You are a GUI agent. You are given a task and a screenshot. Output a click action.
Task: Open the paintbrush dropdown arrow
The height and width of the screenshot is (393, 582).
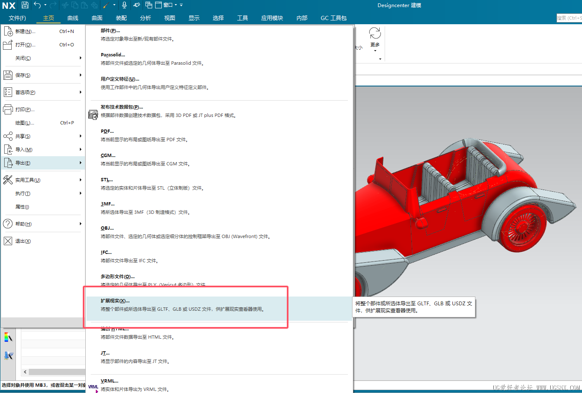[x=114, y=5]
